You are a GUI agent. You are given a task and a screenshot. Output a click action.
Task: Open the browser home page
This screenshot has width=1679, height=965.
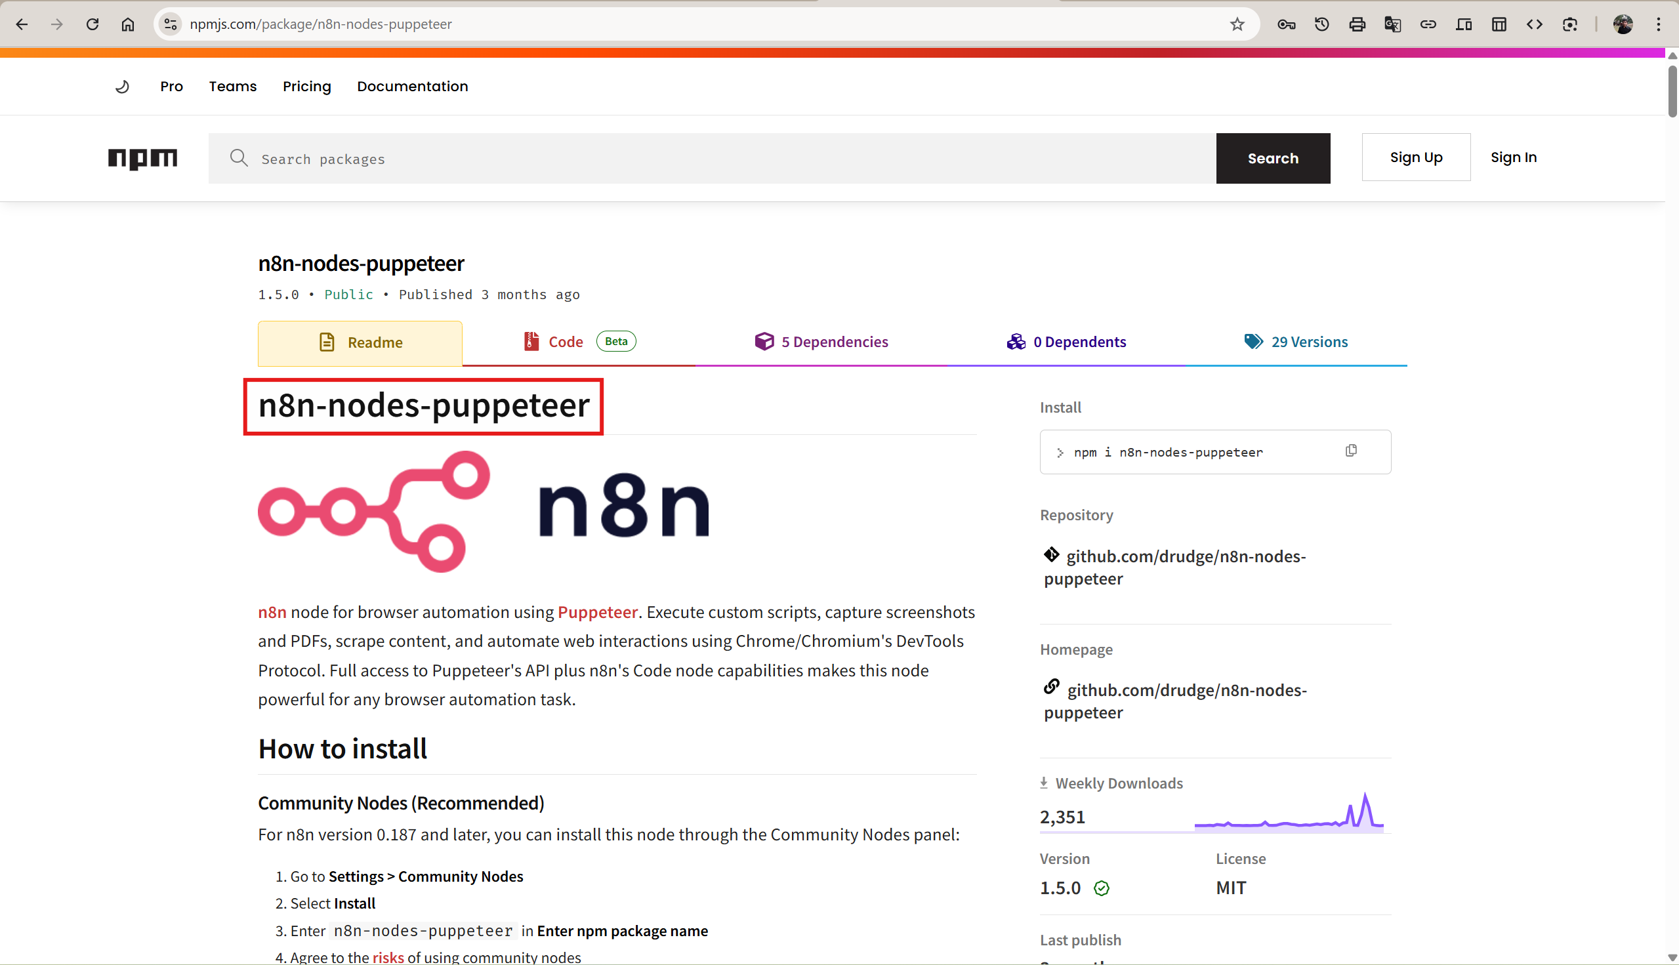pyautogui.click(x=128, y=24)
